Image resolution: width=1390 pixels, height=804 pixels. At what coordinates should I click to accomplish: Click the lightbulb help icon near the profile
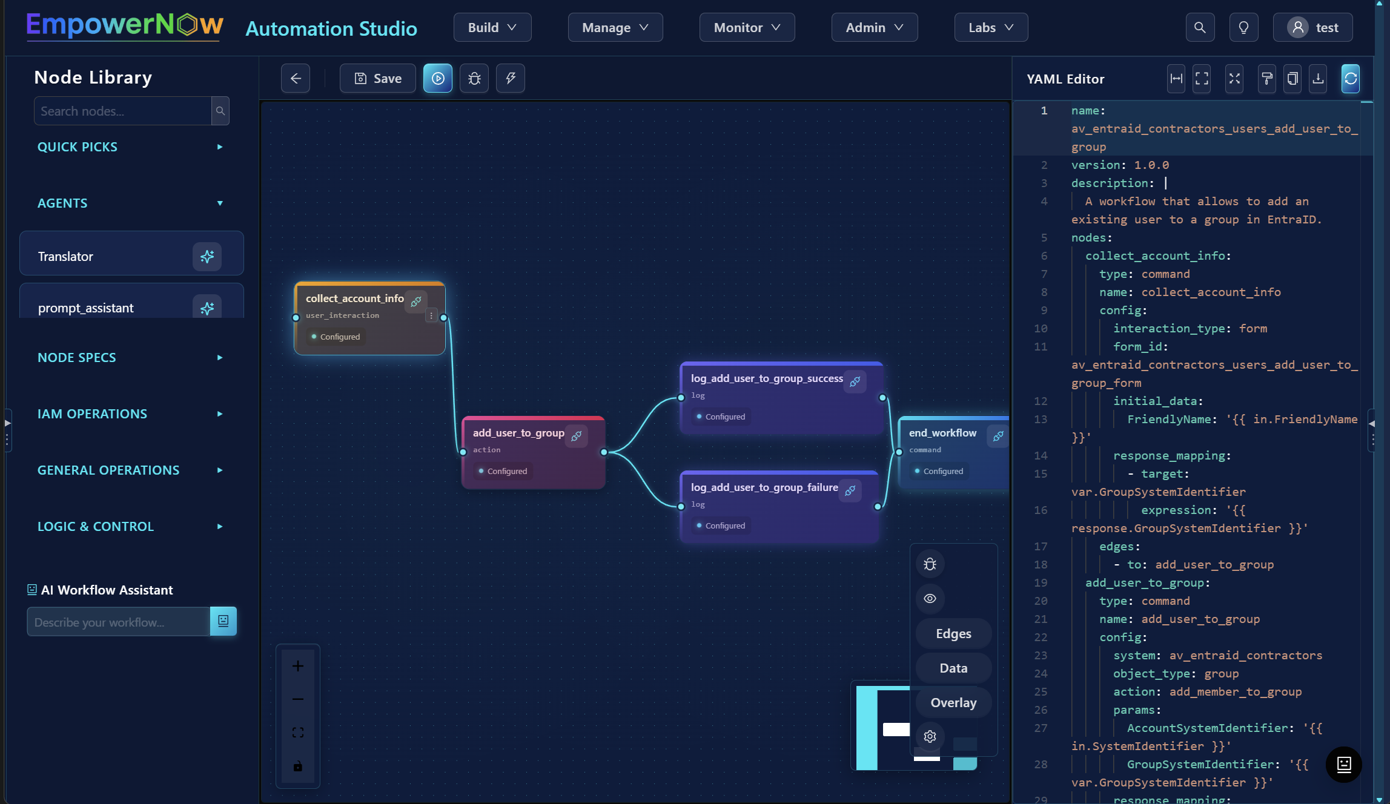click(x=1243, y=27)
